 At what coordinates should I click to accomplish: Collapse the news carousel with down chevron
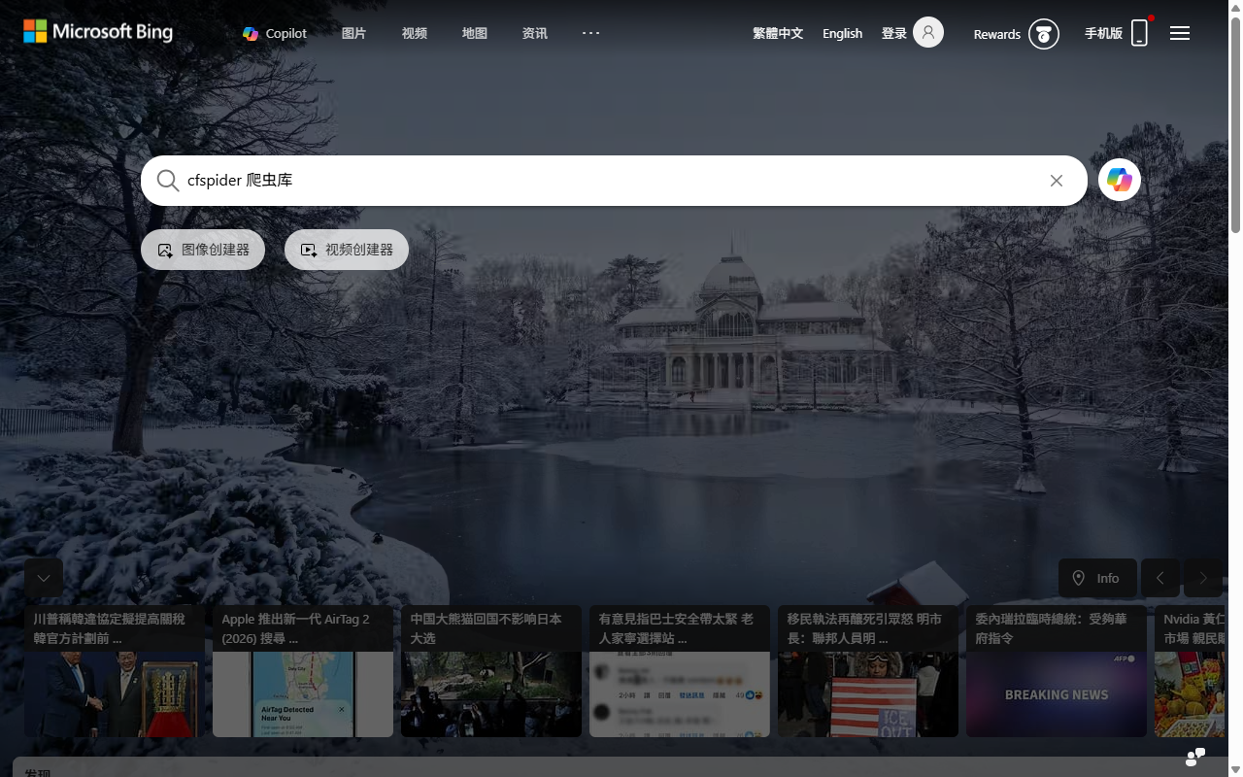pos(44,578)
